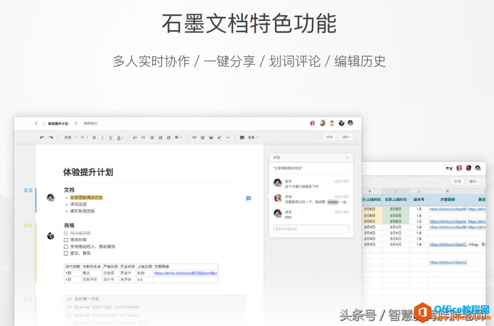Open the shimo.im link in the document table

point(186,273)
